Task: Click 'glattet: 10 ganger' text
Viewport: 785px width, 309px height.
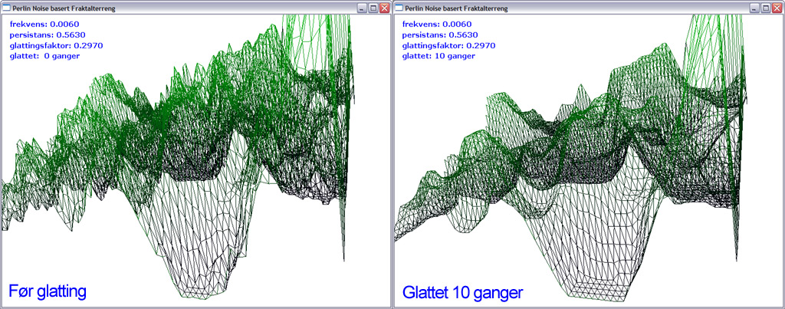Action: coord(438,56)
